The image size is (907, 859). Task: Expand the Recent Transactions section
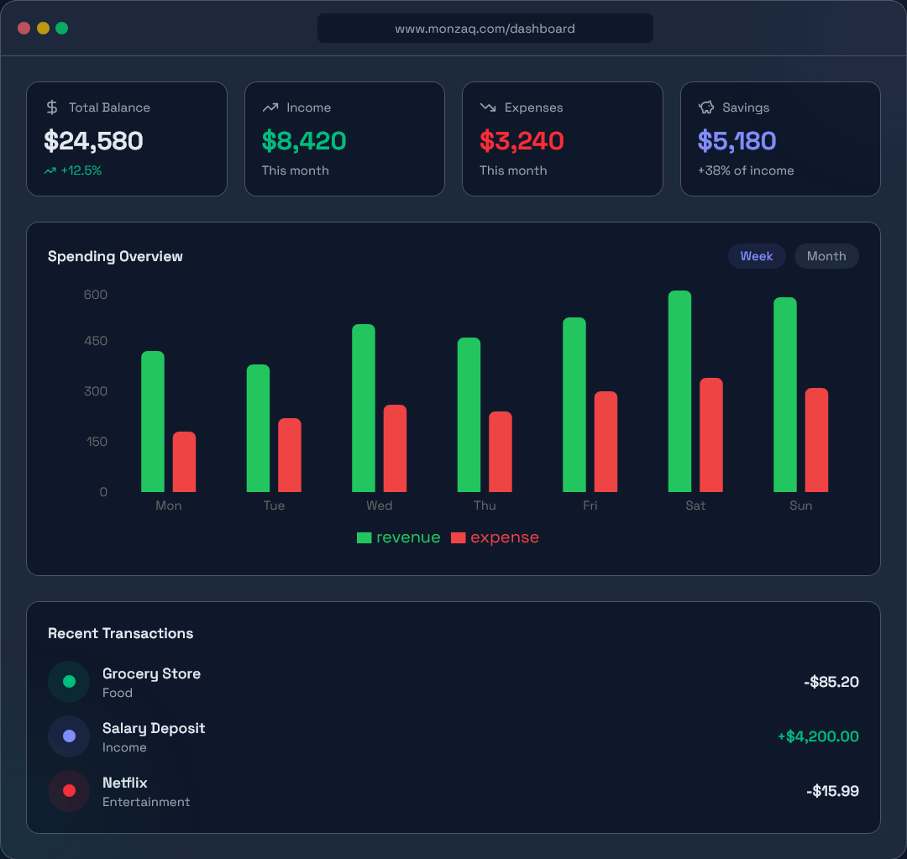tap(121, 633)
